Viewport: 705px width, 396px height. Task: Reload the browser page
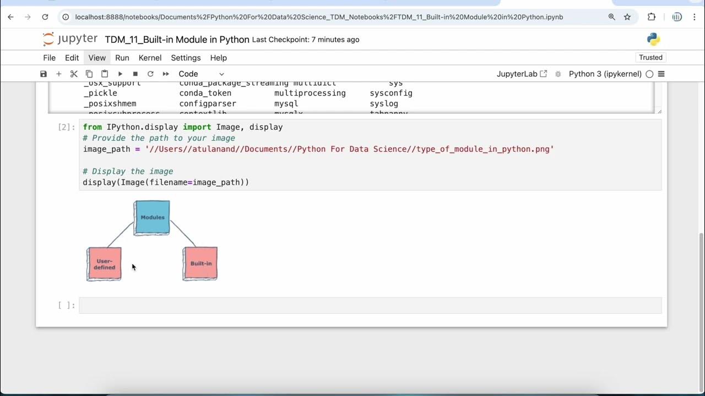[45, 17]
